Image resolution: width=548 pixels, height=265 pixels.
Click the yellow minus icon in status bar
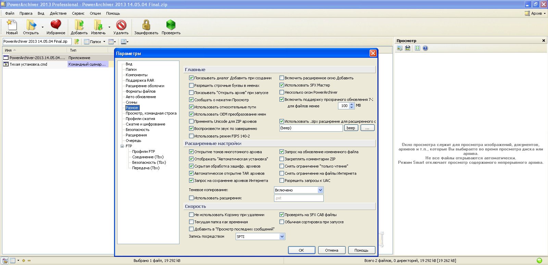click(x=29, y=261)
